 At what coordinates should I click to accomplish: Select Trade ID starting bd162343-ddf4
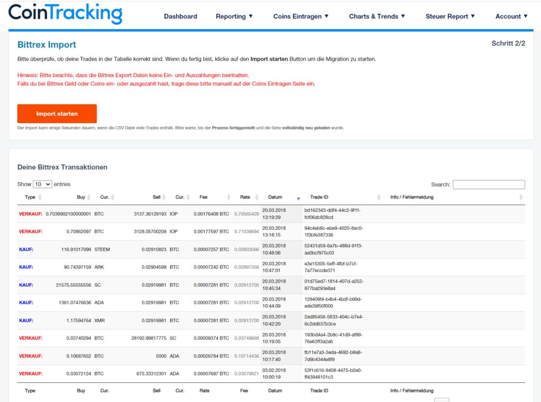point(332,213)
